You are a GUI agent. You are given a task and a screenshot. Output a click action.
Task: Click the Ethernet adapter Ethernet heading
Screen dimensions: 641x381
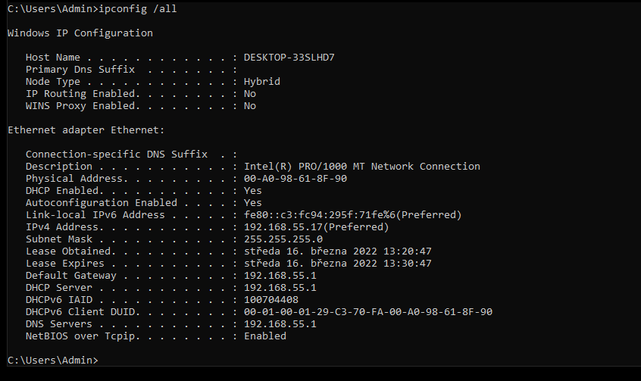click(x=86, y=130)
